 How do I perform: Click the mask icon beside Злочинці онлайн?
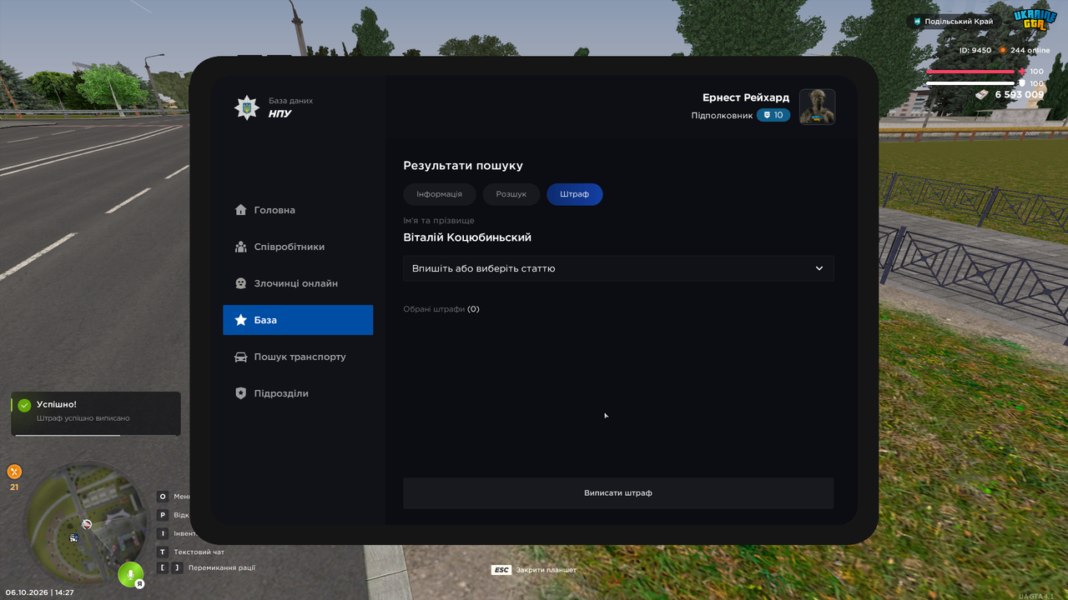click(x=241, y=283)
